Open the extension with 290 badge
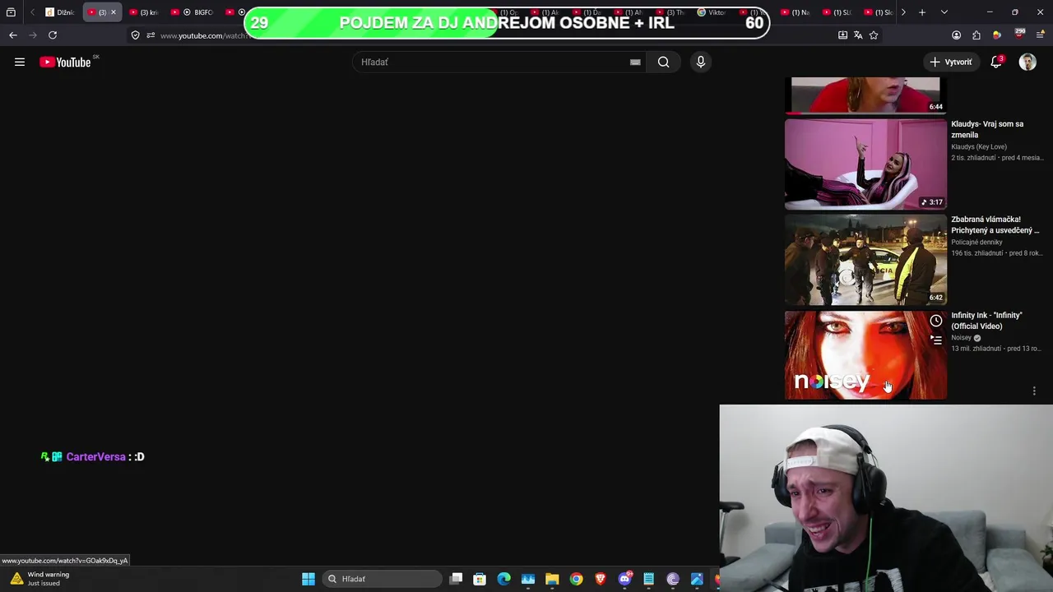The width and height of the screenshot is (1053, 592). pyautogui.click(x=1019, y=35)
